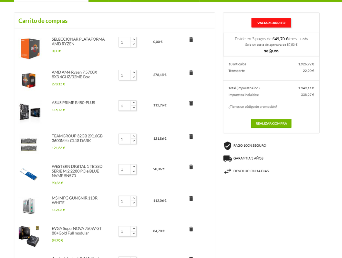Click the ASUS PRIME motherboard thumbnail
Viewport: 342px width, 258px height.
(x=30, y=112)
